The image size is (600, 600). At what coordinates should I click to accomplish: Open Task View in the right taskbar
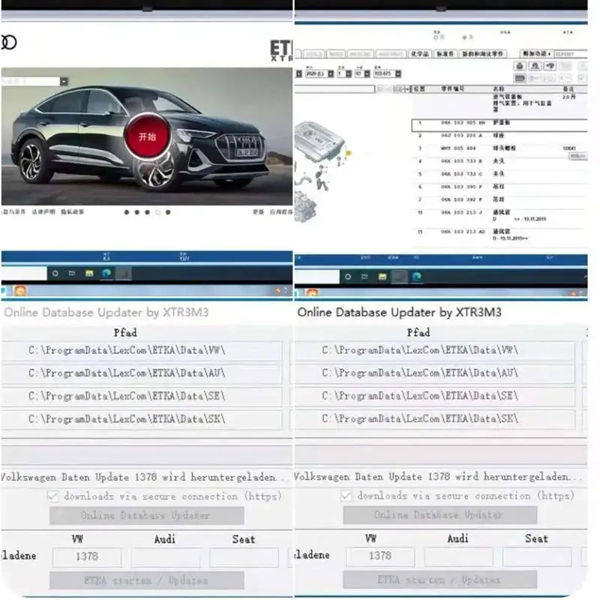pos(364,277)
